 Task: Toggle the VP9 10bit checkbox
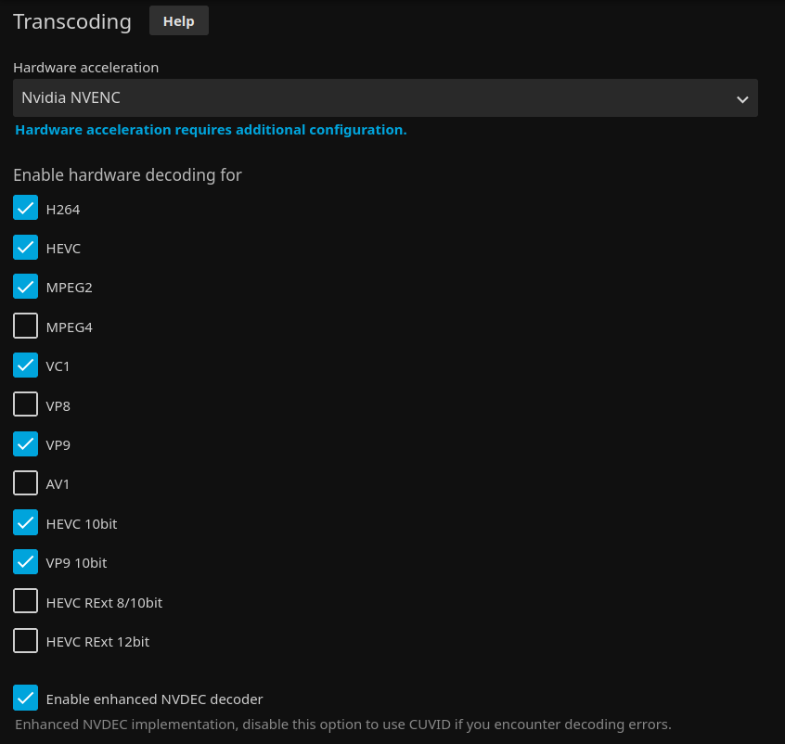(26, 562)
